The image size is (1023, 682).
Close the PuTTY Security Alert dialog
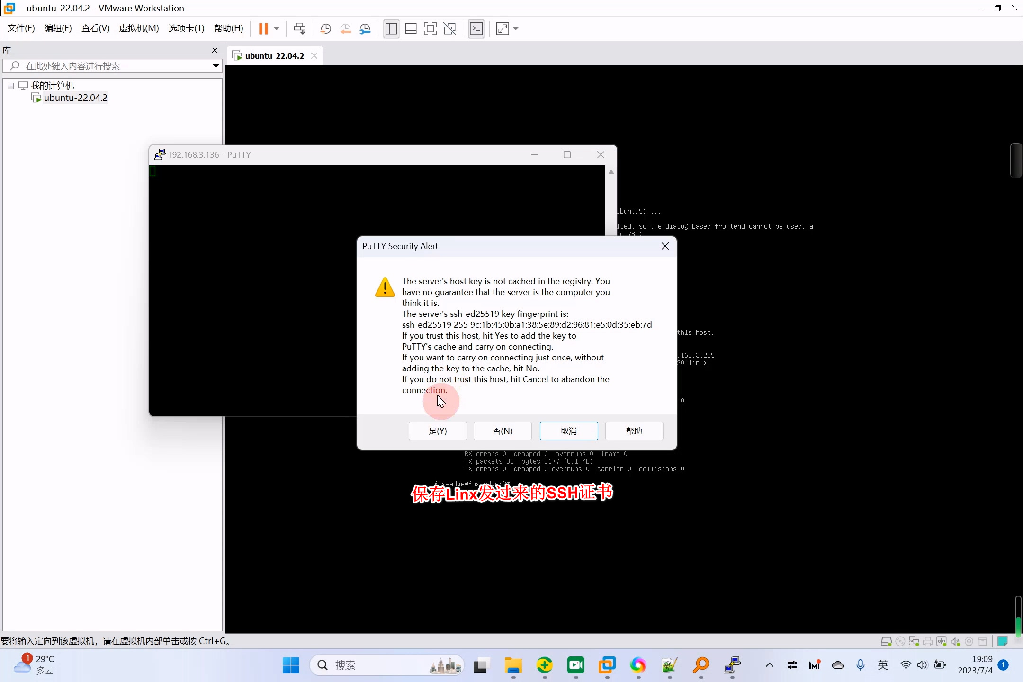click(665, 246)
